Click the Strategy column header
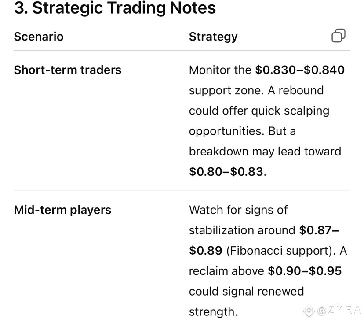The width and height of the screenshot is (364, 322). 213,37
